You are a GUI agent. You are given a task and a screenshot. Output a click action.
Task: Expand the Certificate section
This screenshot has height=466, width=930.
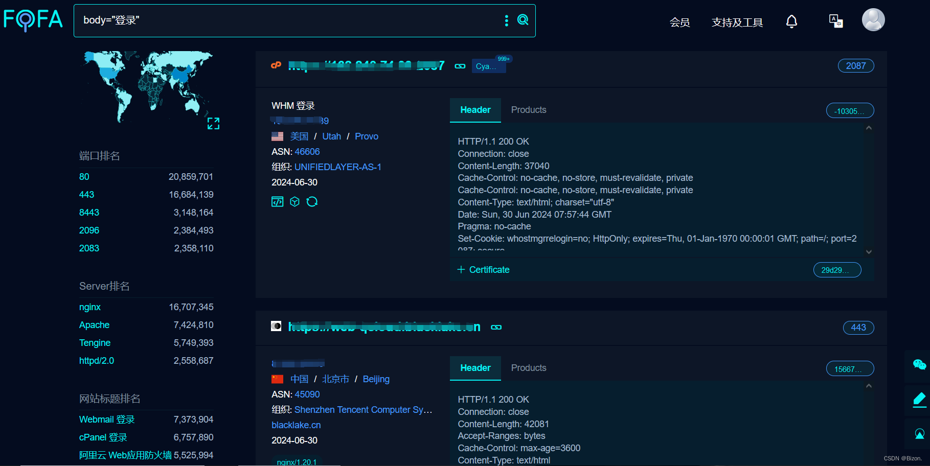483,269
